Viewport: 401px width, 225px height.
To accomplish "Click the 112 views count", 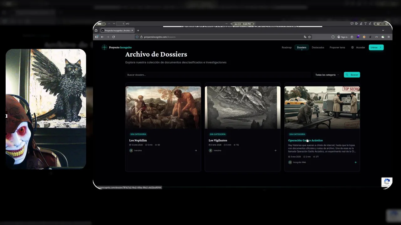I will tap(236, 145).
